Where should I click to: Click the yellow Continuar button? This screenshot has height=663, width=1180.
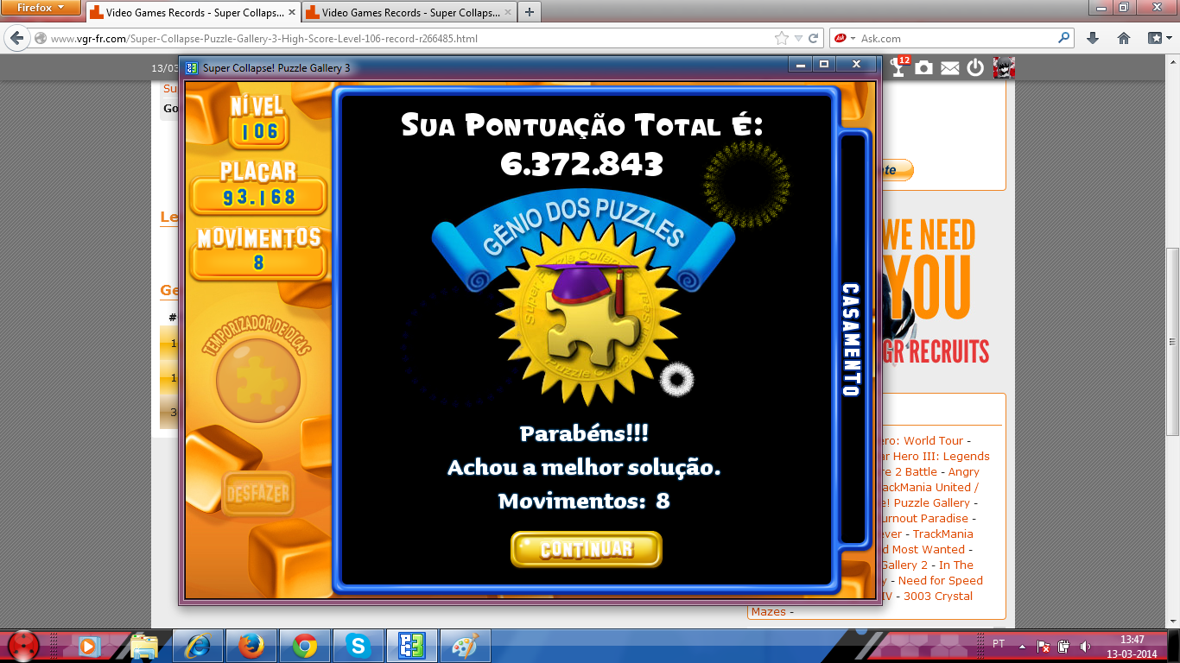coord(586,549)
